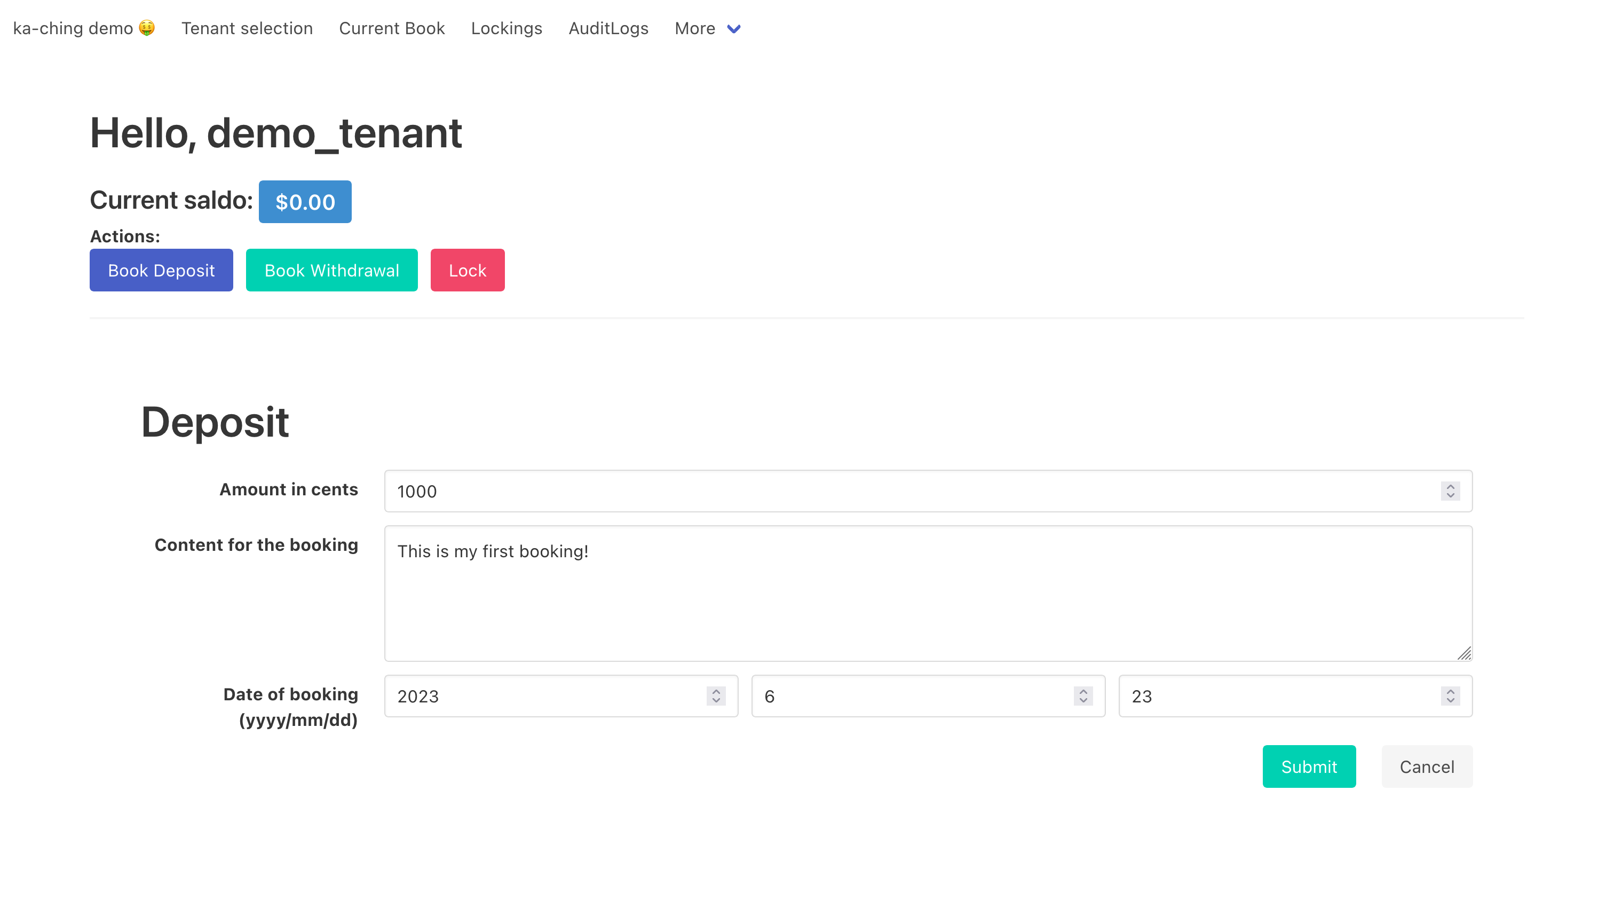Viewport: 1614px width, 917px height.
Task: Click the month field stepper arrows
Action: click(1082, 696)
